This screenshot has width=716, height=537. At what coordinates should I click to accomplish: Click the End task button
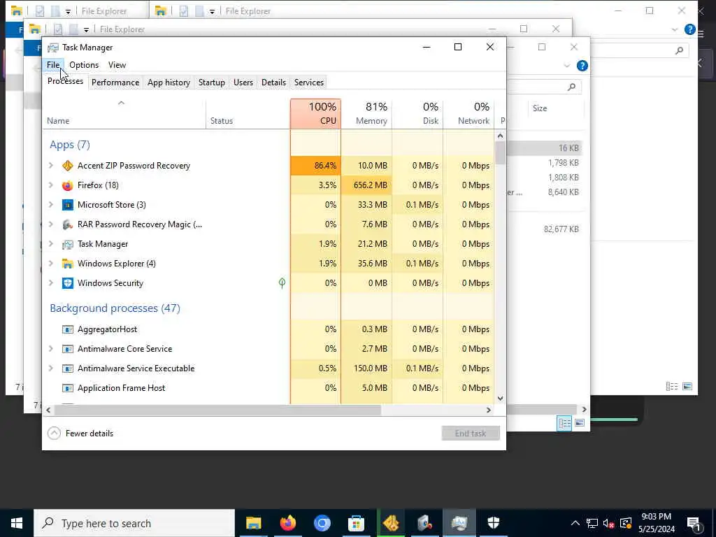coord(471,434)
